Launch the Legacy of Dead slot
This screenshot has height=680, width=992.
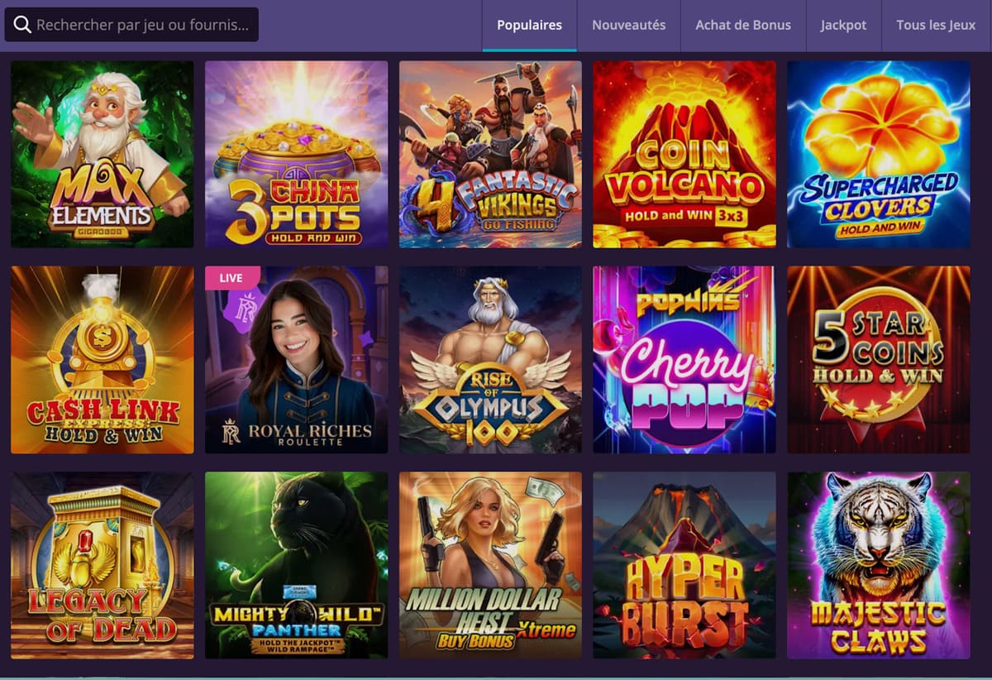103,565
